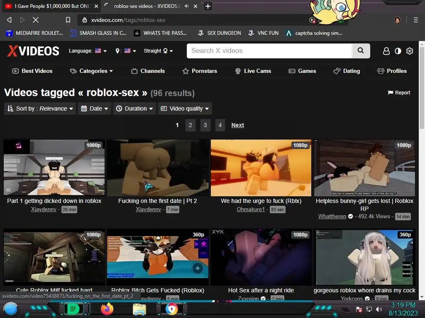This screenshot has height=318, width=425.
Task: Close the xvideos tab
Action: 195,6
